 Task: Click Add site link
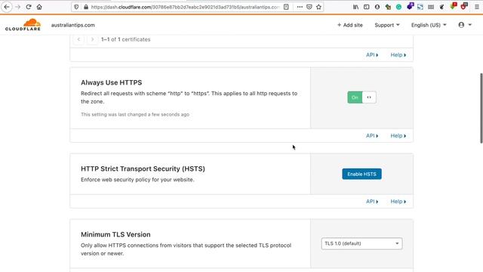click(350, 25)
